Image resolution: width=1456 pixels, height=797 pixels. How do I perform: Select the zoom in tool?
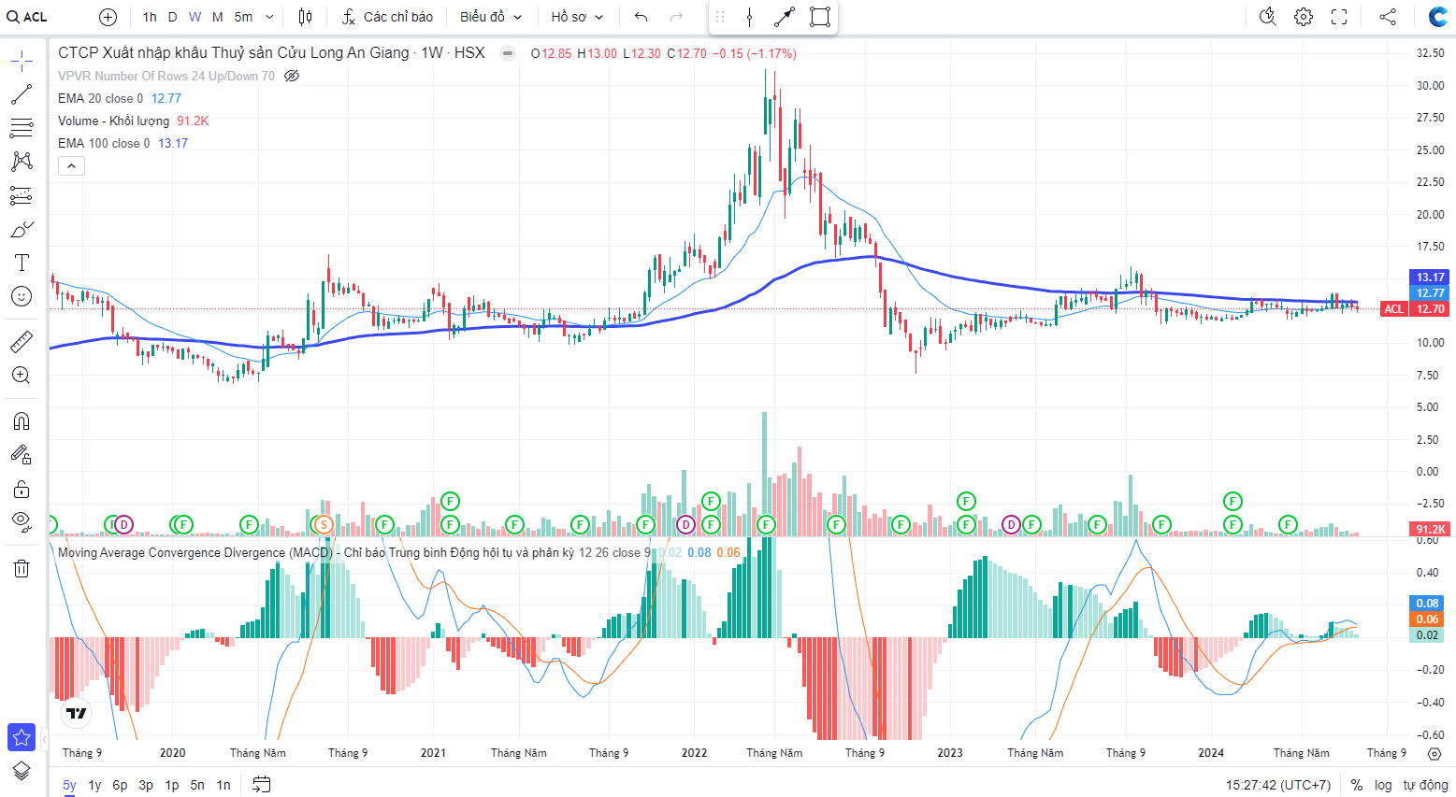click(x=22, y=376)
